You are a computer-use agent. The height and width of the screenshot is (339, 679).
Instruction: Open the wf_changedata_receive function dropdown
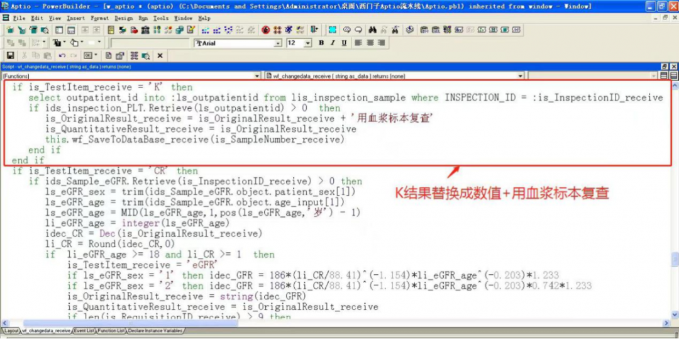coord(521,75)
